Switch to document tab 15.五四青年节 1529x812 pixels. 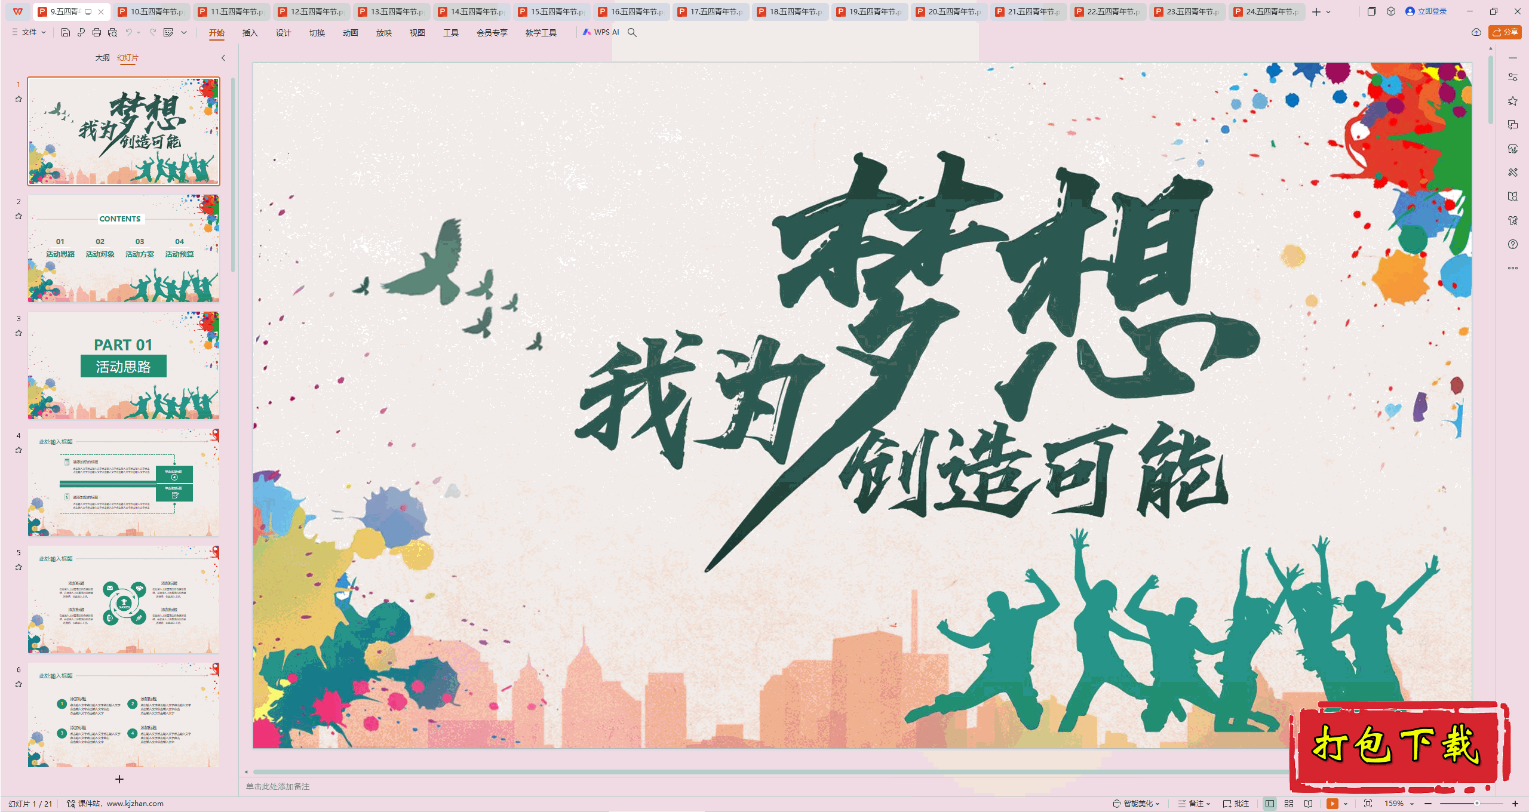click(x=551, y=11)
